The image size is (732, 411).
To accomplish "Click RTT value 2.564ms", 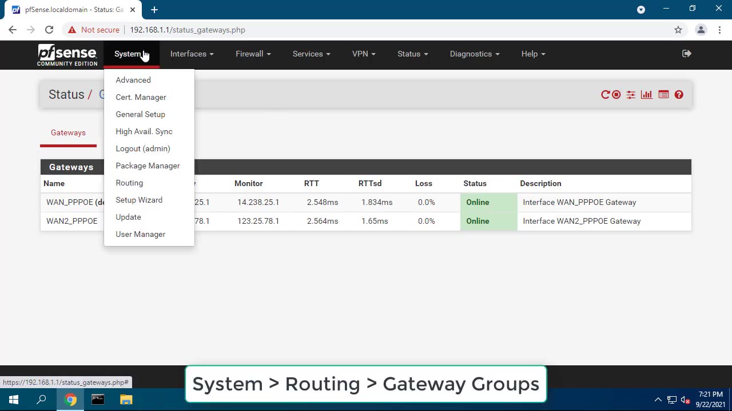I will (x=323, y=221).
